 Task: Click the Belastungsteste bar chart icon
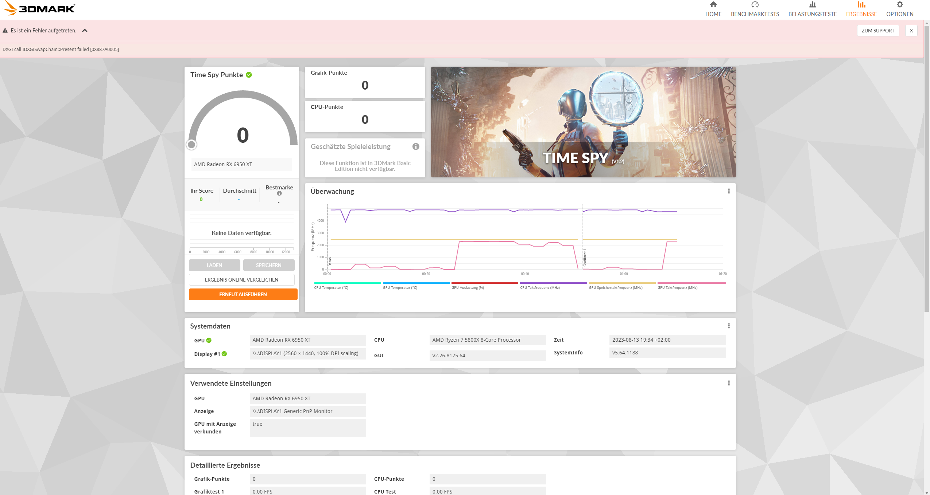coord(812,5)
